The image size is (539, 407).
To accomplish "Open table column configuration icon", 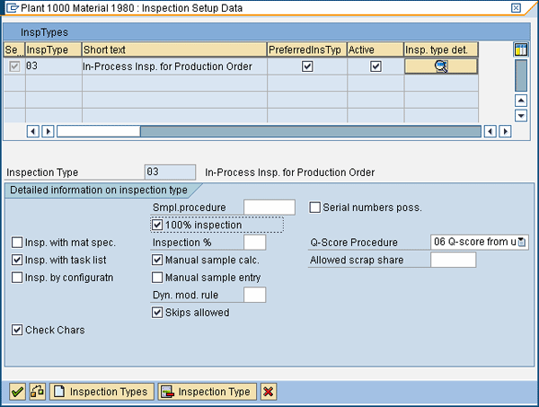I will (x=520, y=49).
